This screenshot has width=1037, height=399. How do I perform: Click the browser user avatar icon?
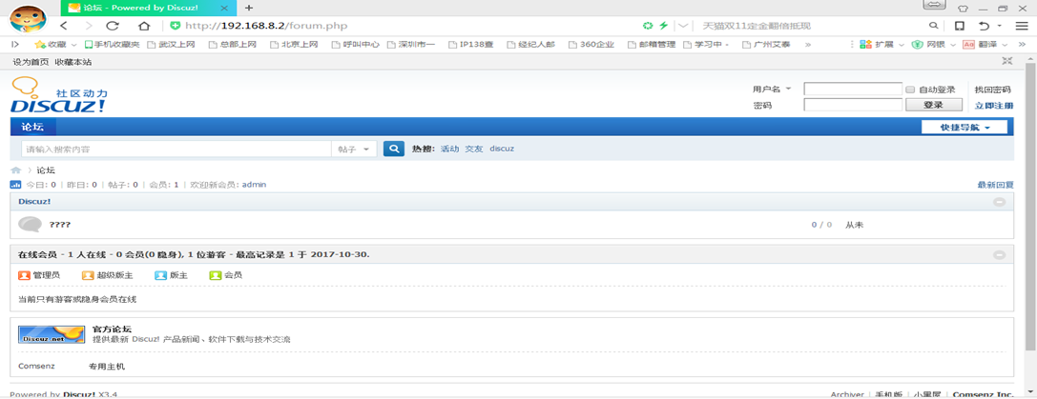27,18
